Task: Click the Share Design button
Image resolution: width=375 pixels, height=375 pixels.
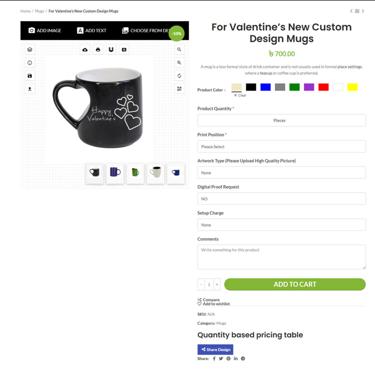Action: [x=215, y=349]
